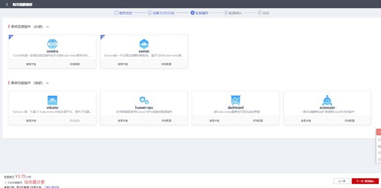Click the huawei-npu gears icon
Screen dimensions: 381x188
(x=144, y=100)
